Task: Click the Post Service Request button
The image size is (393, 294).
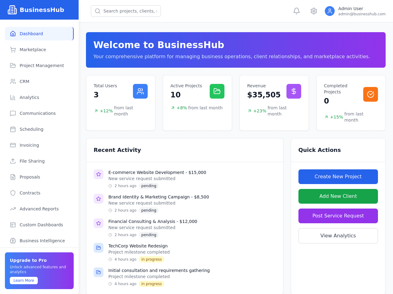Action: pos(338,216)
